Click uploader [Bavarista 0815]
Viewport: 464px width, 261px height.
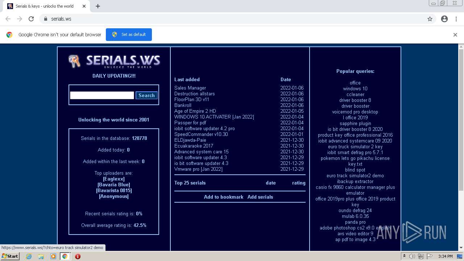click(114, 190)
